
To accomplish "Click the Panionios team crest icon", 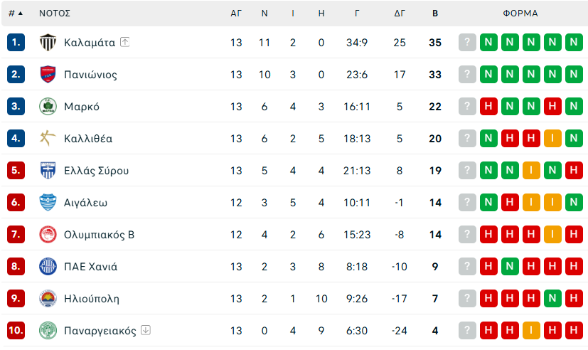I will click(47, 75).
